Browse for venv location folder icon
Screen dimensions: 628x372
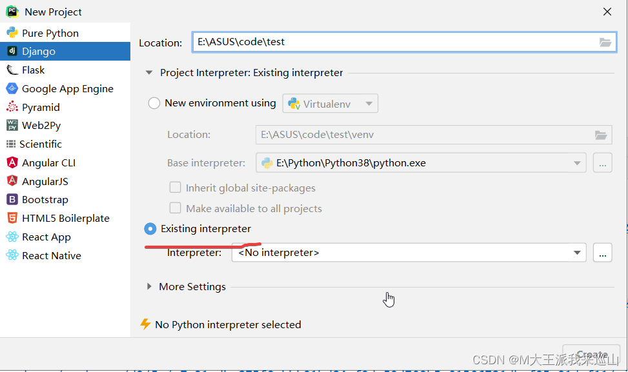[601, 135]
